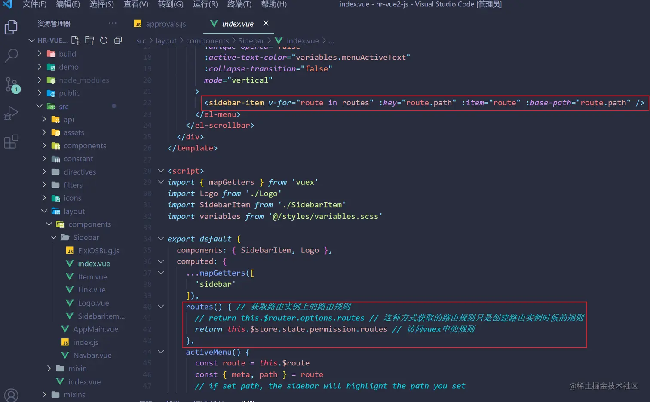
Task: Expand the mixin folder
Action: pyautogui.click(x=77, y=369)
